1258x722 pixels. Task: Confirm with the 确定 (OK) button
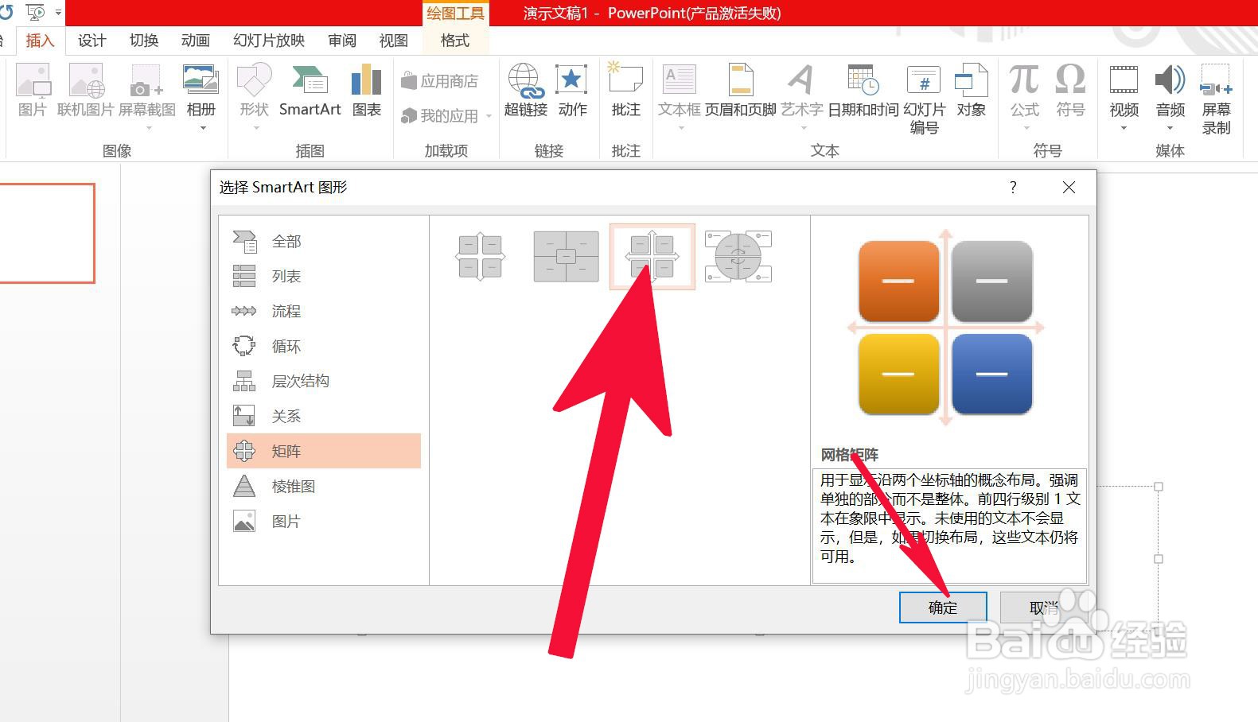click(x=943, y=607)
